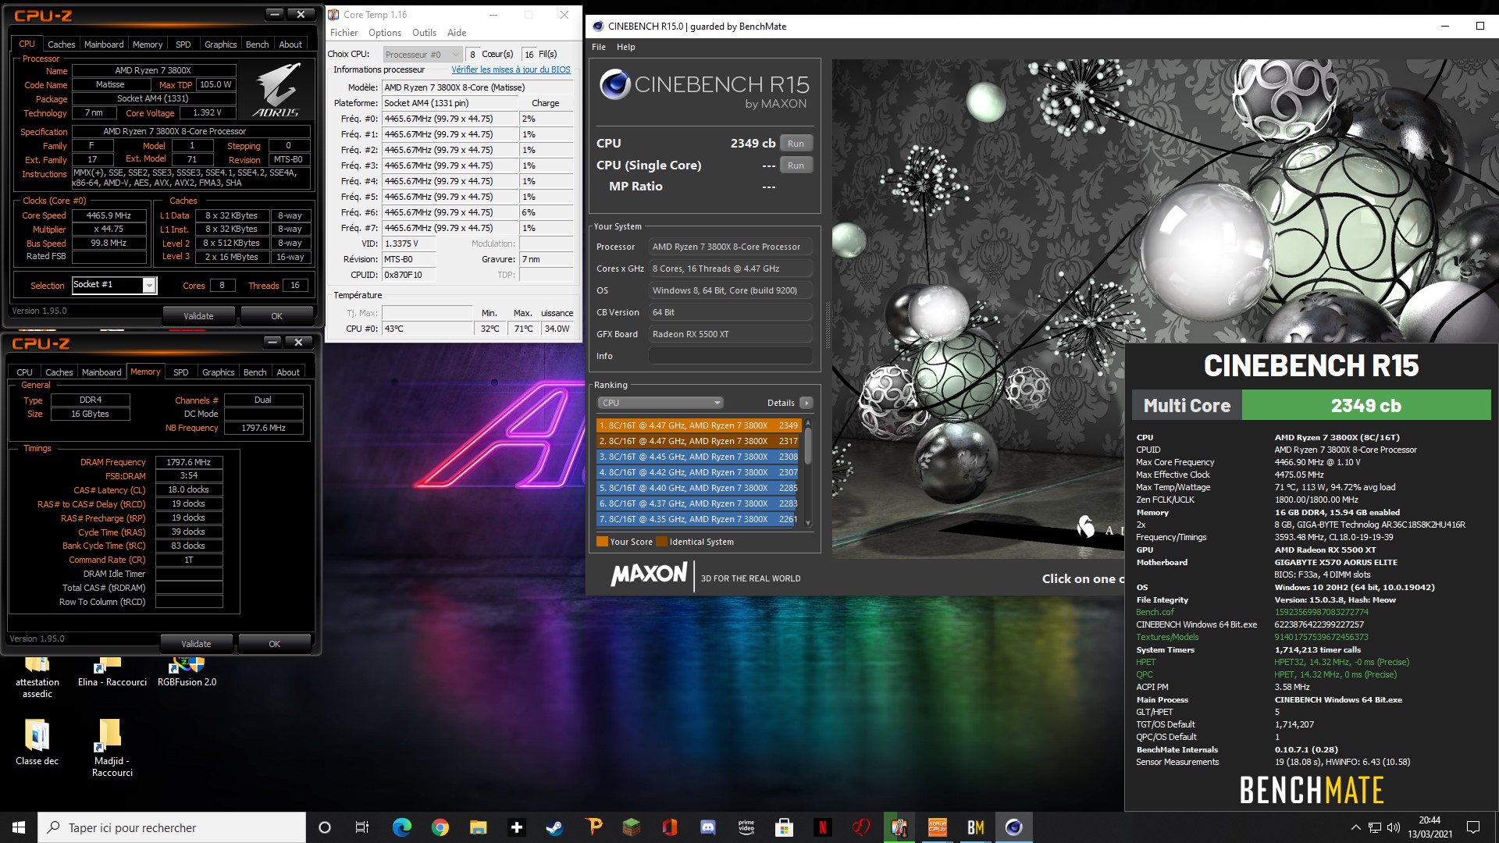This screenshot has height=843, width=1499.
Task: Open Netflix from the taskbar
Action: pos(822,827)
